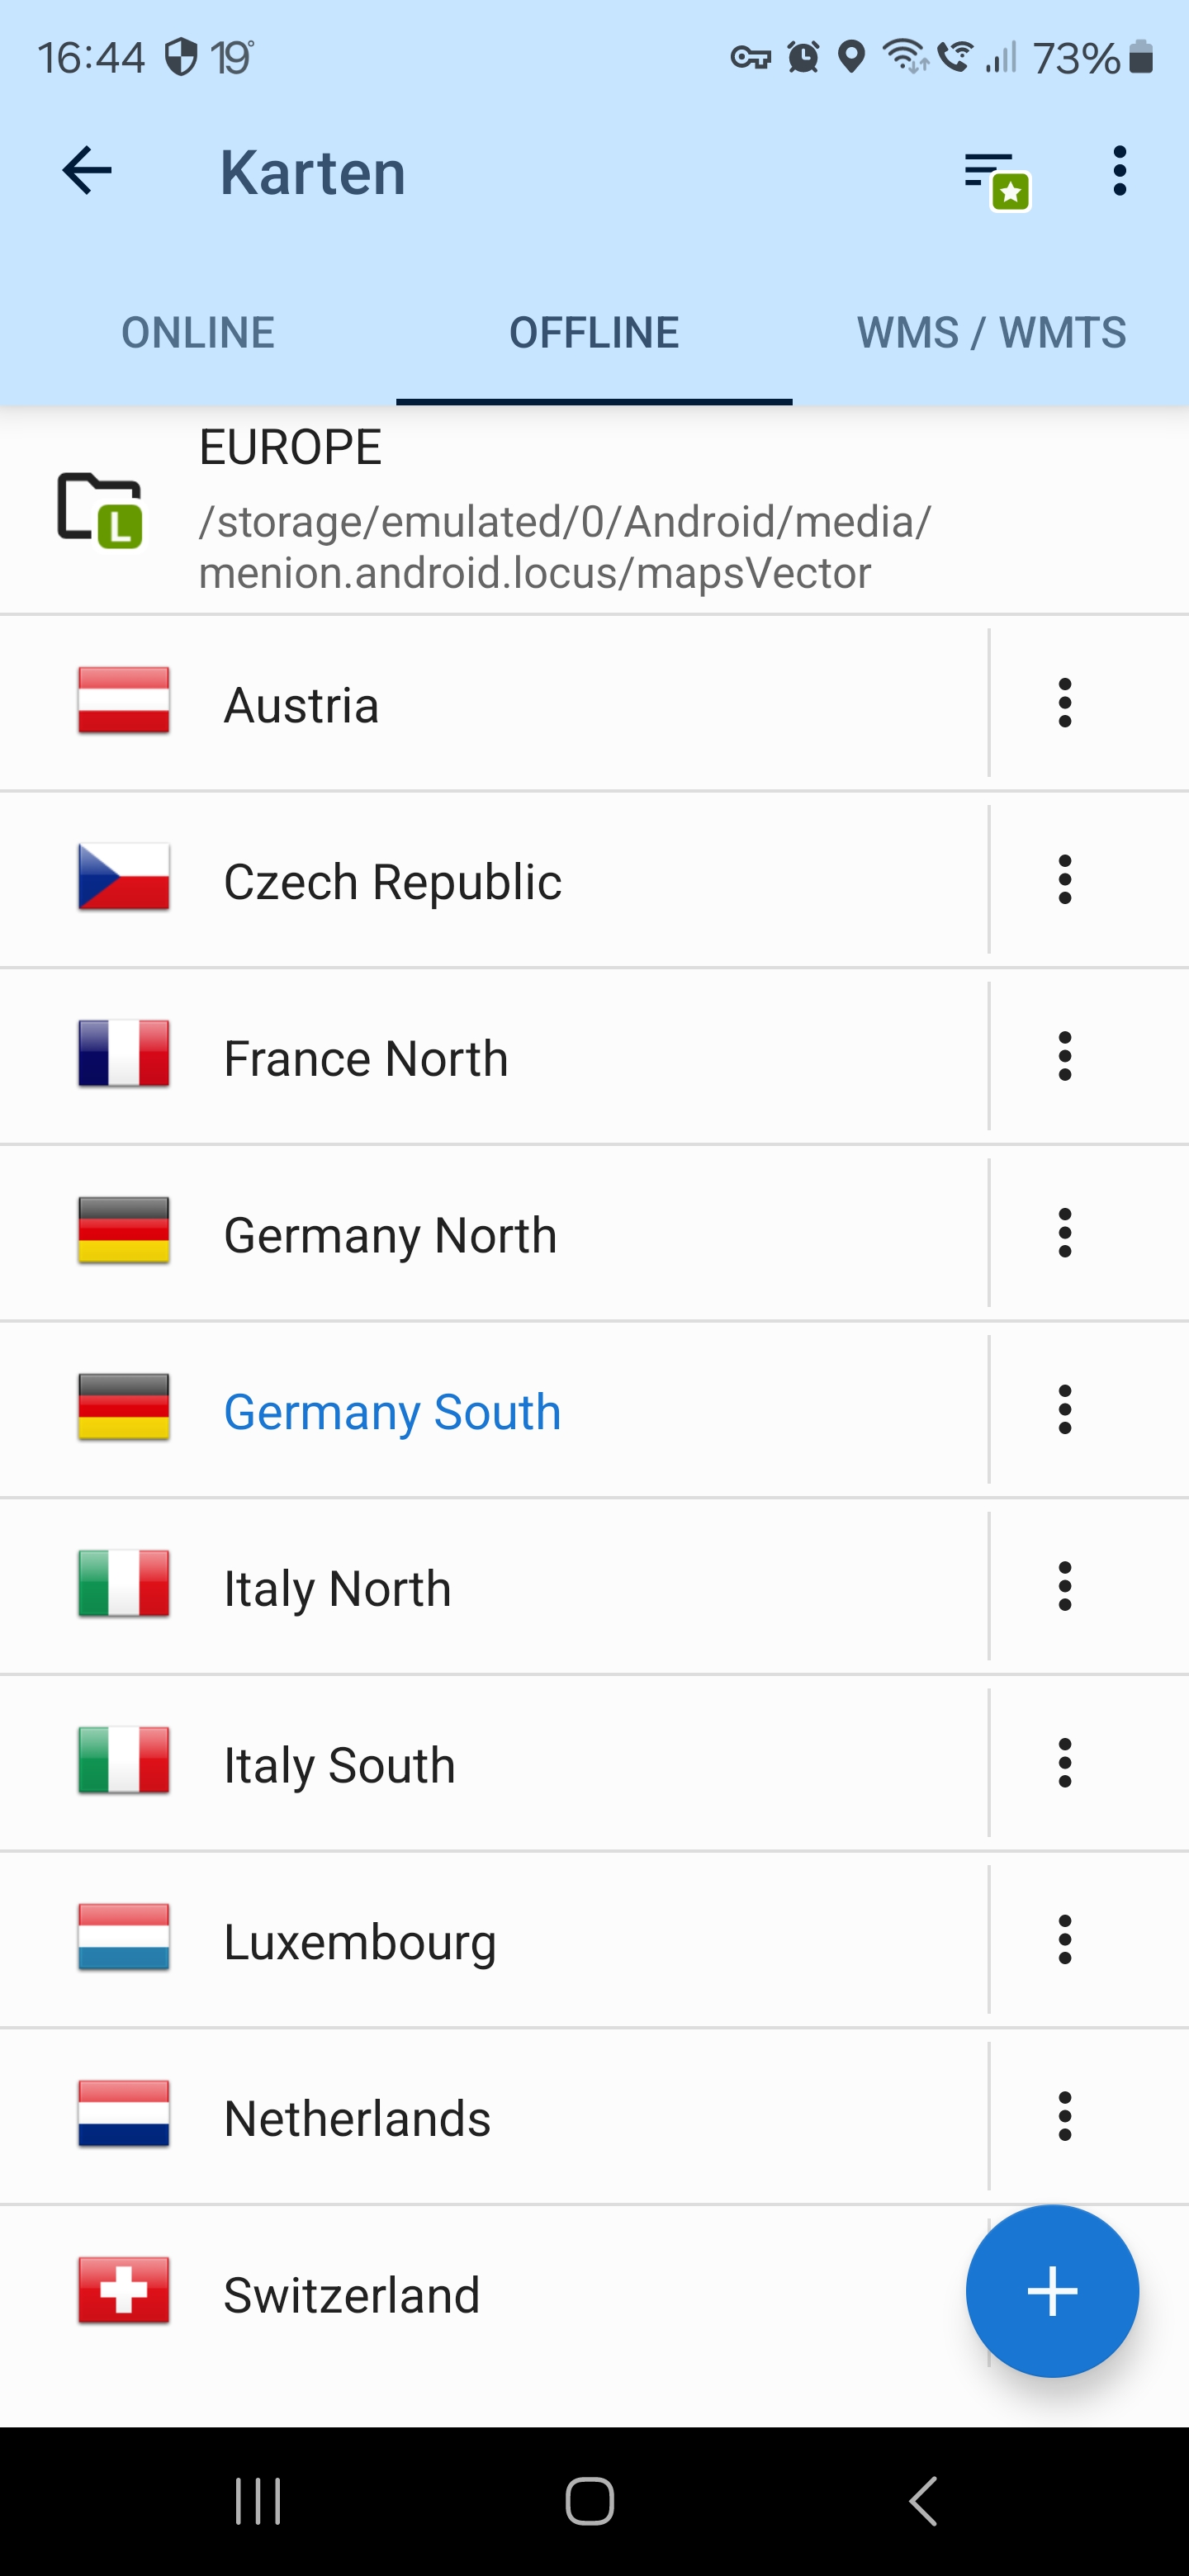Show the France North three-dot menu
Viewport: 1189px width, 2576px height.
tap(1065, 1057)
